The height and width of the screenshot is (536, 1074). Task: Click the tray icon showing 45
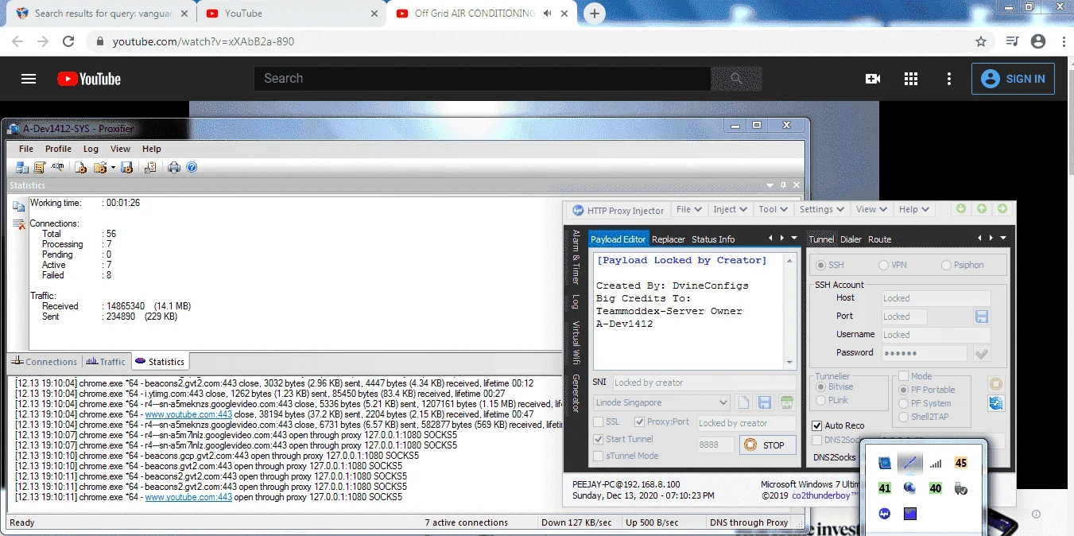(x=961, y=463)
